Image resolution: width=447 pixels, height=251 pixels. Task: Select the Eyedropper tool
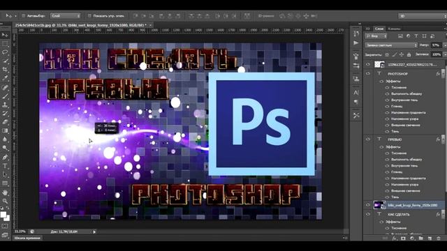click(x=5, y=78)
